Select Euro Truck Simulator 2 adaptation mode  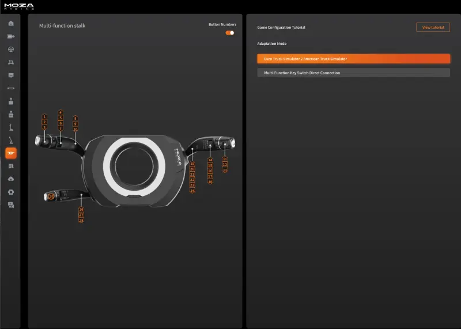(x=353, y=59)
